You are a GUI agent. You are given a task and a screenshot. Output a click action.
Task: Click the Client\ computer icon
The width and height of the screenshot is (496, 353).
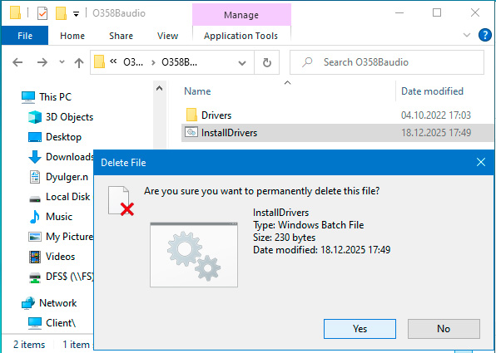pyautogui.click(x=35, y=323)
